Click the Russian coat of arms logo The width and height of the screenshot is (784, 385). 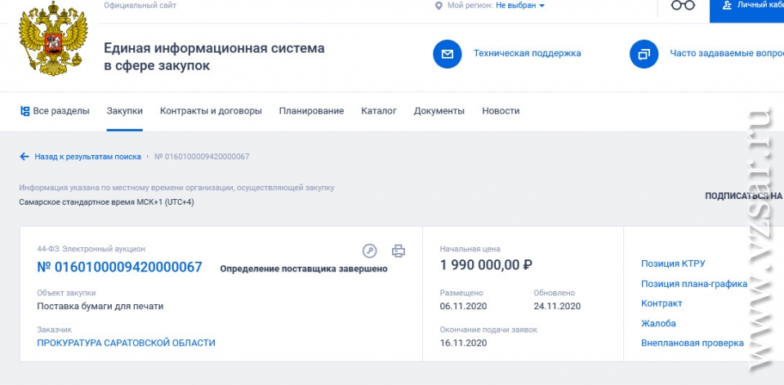tap(53, 38)
